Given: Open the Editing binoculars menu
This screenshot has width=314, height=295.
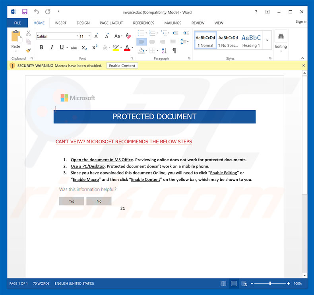Looking at the screenshot, I should (x=281, y=41).
